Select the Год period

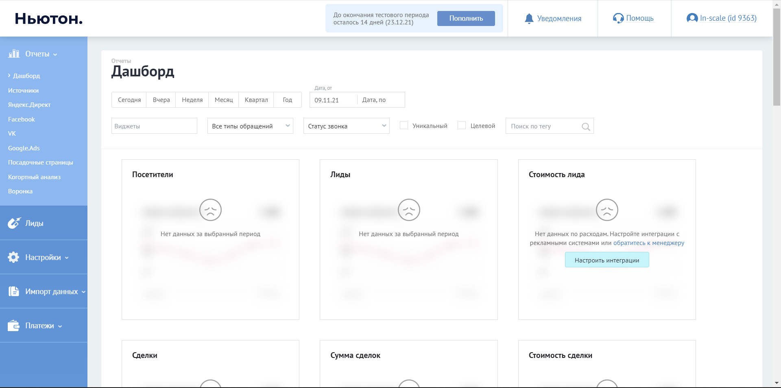pyautogui.click(x=288, y=100)
